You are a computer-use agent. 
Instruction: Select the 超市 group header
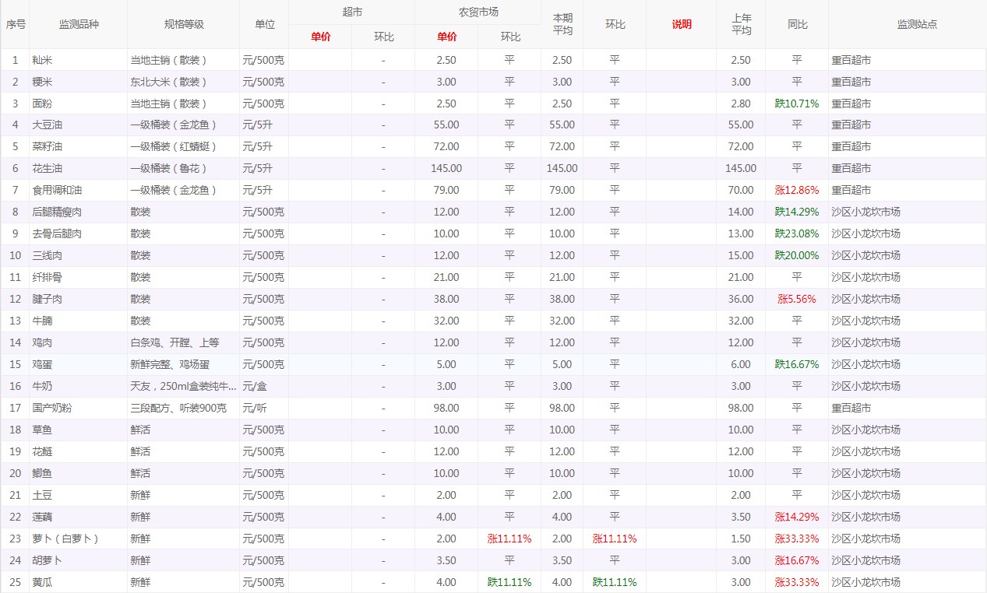click(351, 12)
